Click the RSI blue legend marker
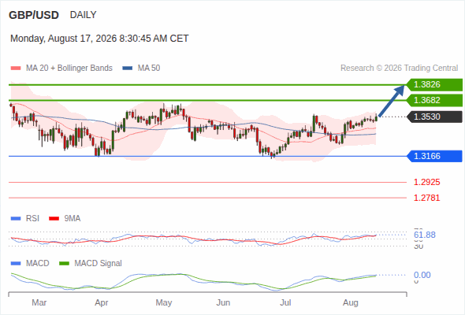 pos(16,219)
